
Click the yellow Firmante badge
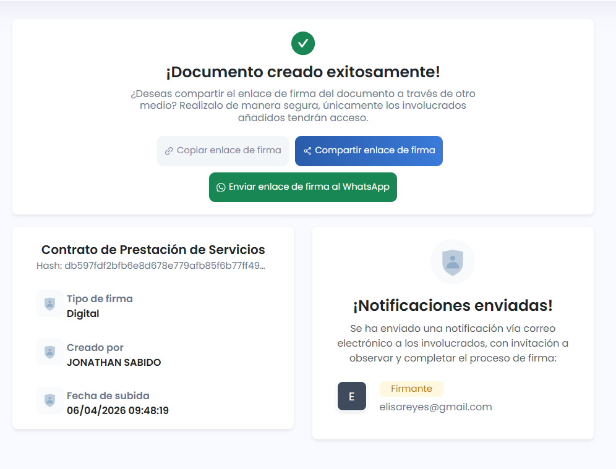point(411,389)
